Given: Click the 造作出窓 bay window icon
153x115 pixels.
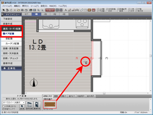Looking at the screenshot, I should 30,105.
